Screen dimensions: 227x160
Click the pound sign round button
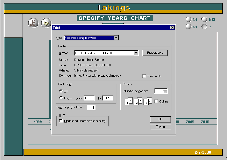33,23
